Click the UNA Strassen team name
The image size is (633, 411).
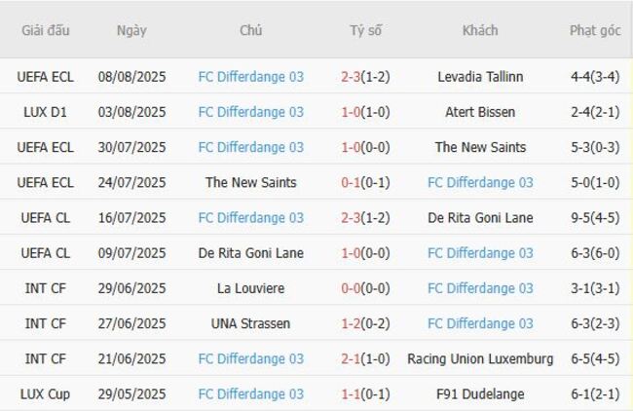(x=250, y=323)
